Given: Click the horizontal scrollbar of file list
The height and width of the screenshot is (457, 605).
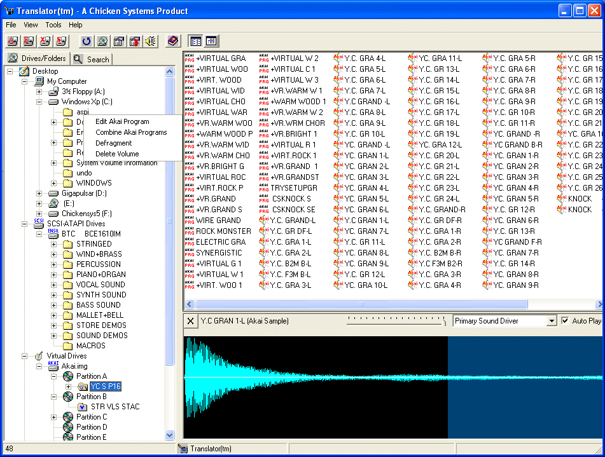Looking at the screenshot, I should 361,304.
